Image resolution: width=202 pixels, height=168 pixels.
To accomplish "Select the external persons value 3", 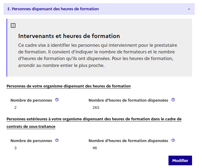I will (15, 148).
